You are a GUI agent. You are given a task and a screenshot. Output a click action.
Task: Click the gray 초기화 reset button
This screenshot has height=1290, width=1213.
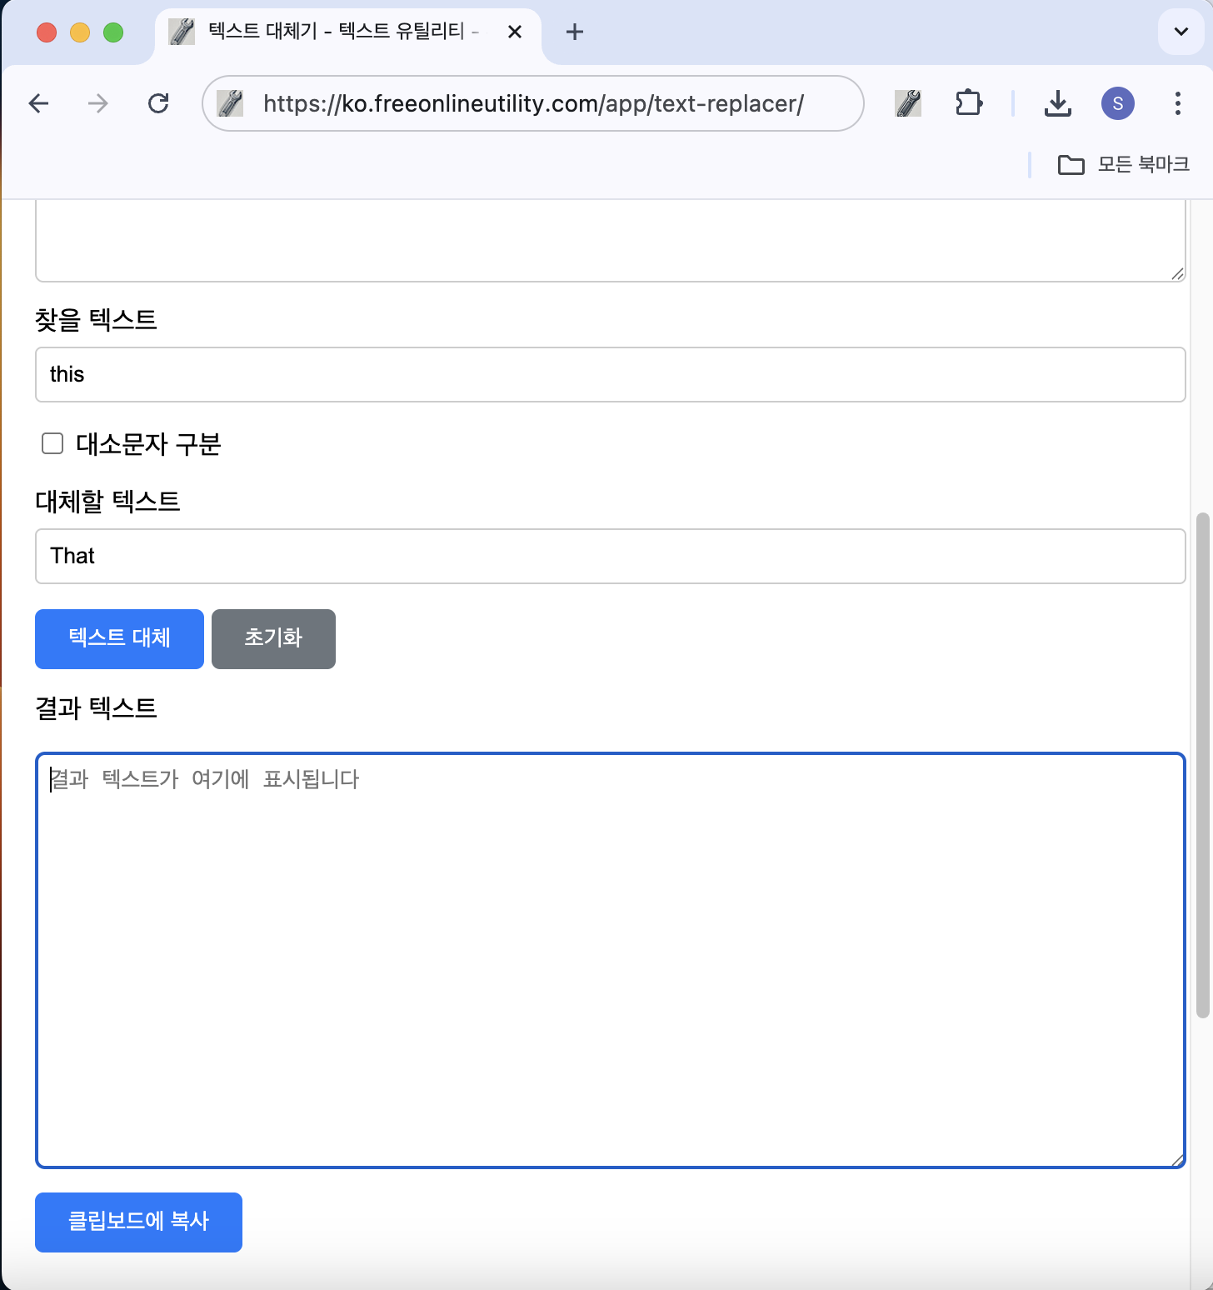pyautogui.click(x=273, y=638)
